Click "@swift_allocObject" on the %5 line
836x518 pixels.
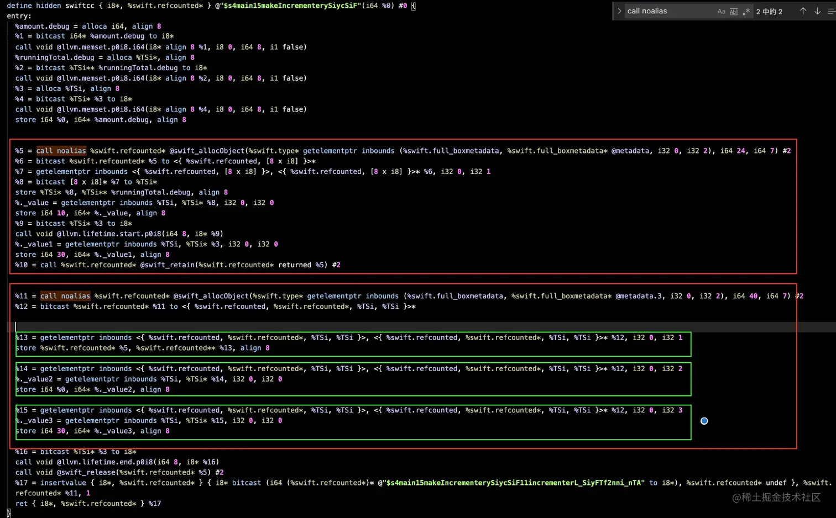[207, 151]
